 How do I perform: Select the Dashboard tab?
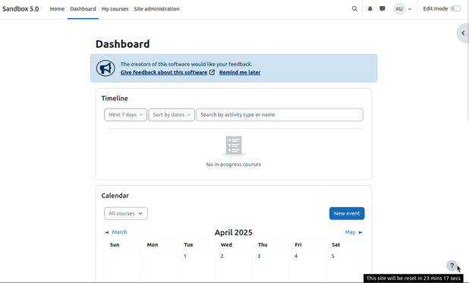[83, 9]
